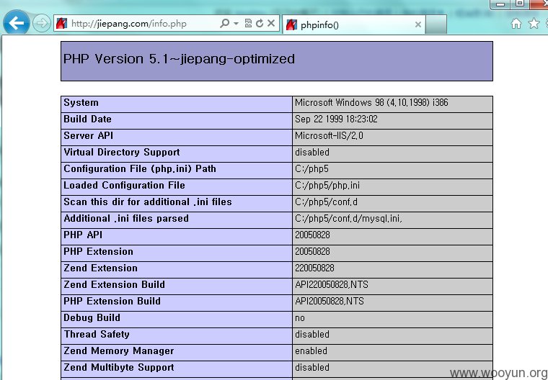Select the PHP API label
548x380 pixels.
point(83,235)
